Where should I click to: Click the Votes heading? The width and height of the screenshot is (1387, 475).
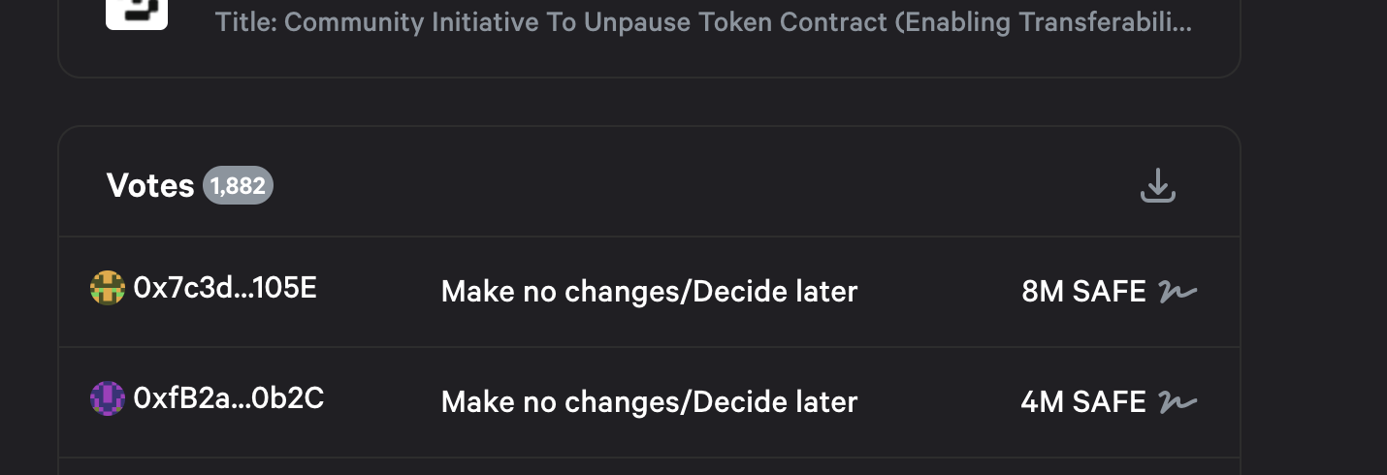[x=150, y=186]
